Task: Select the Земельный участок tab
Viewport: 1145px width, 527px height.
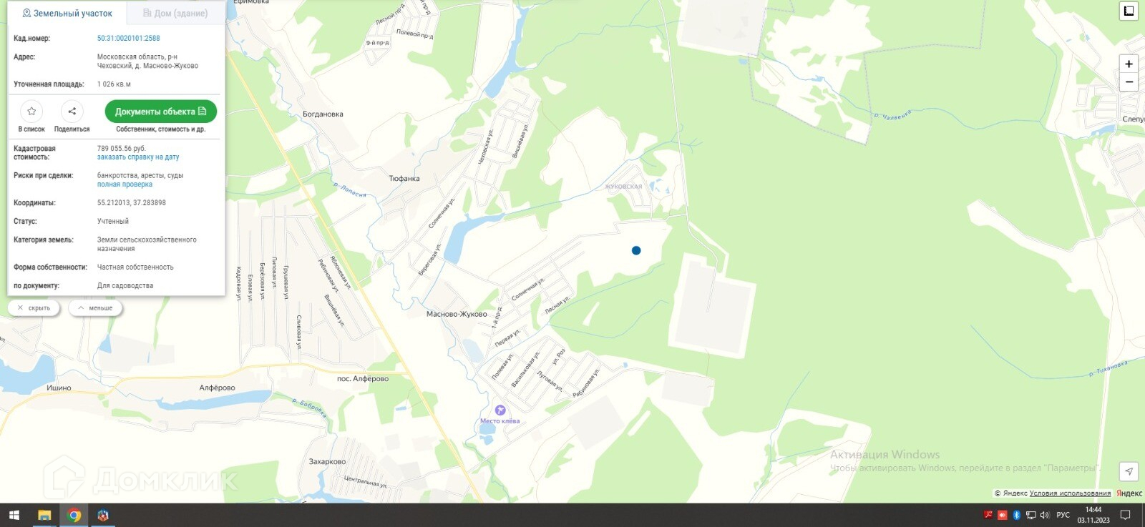Action: coord(67,13)
